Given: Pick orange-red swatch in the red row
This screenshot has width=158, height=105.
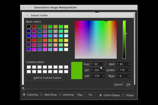Looking at the screenshot, I should 45,40.
